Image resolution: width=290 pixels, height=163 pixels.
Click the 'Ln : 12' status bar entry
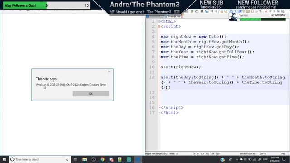195,153
